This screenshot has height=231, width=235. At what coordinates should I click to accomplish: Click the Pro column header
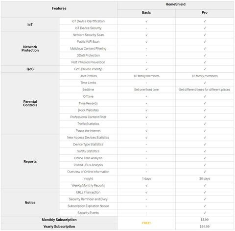point(205,13)
